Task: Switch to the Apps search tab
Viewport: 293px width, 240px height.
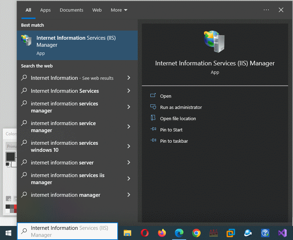Action: click(45, 10)
